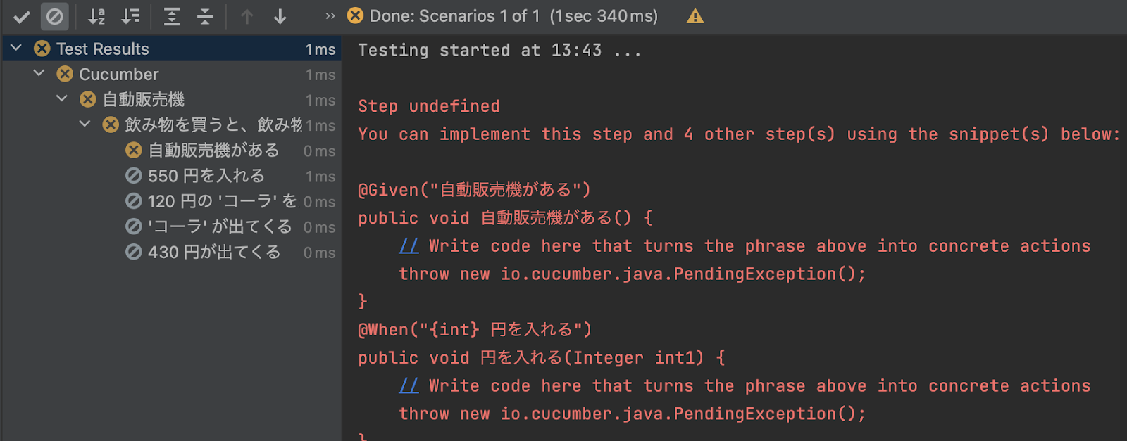Sort test results alphabetically
This screenshot has height=441, width=1127.
click(96, 16)
